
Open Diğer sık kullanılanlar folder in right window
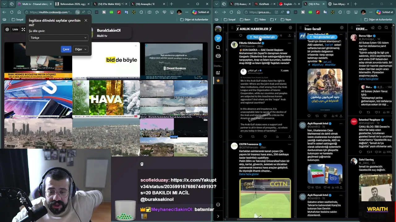[378, 19]
